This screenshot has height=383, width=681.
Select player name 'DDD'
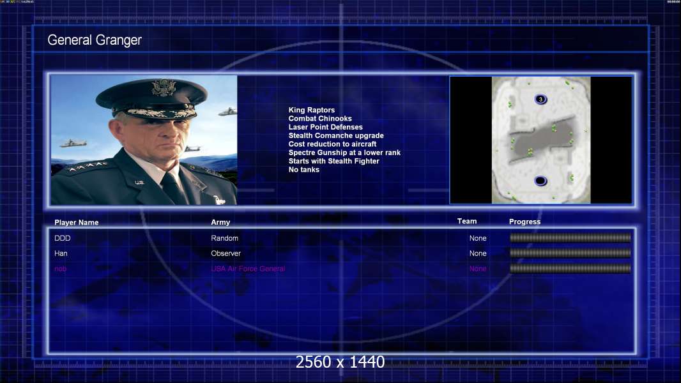62,238
